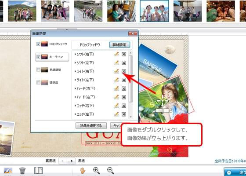Select the hand pan tool
The width and height of the screenshot is (246, 176).
point(83,171)
